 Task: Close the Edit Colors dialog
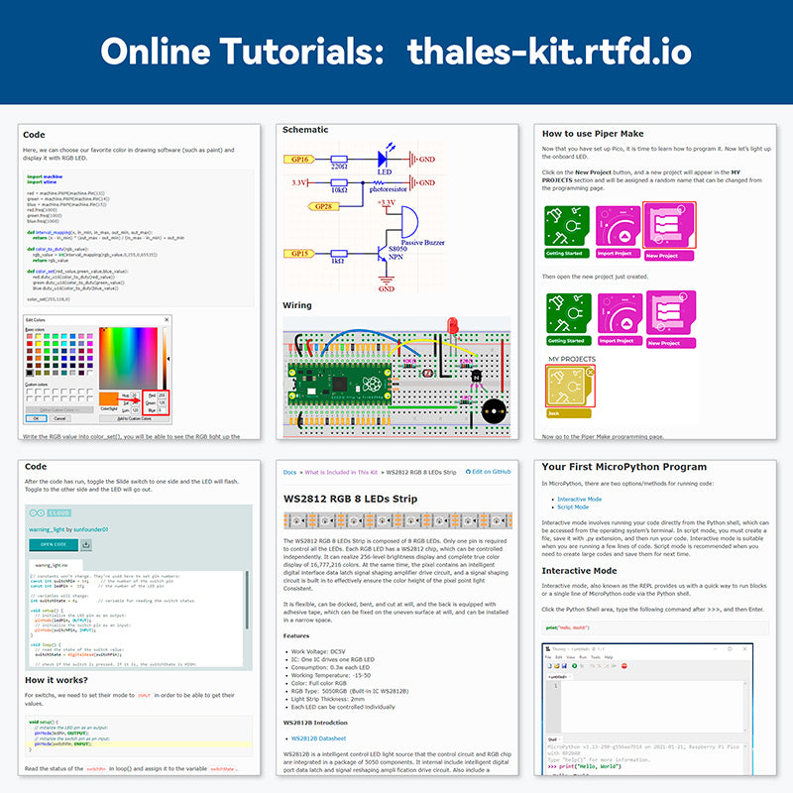(167, 320)
